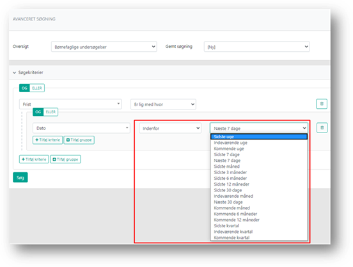Select OG in the outer group toggle
353x267 pixels.
[x=24, y=88]
